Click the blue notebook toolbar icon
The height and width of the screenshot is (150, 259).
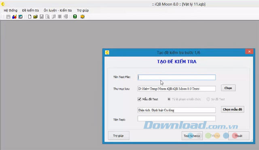coord(21,17)
